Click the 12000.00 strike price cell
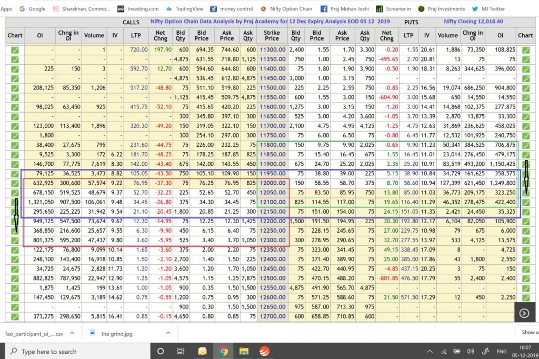539x359 pixels. click(x=272, y=183)
